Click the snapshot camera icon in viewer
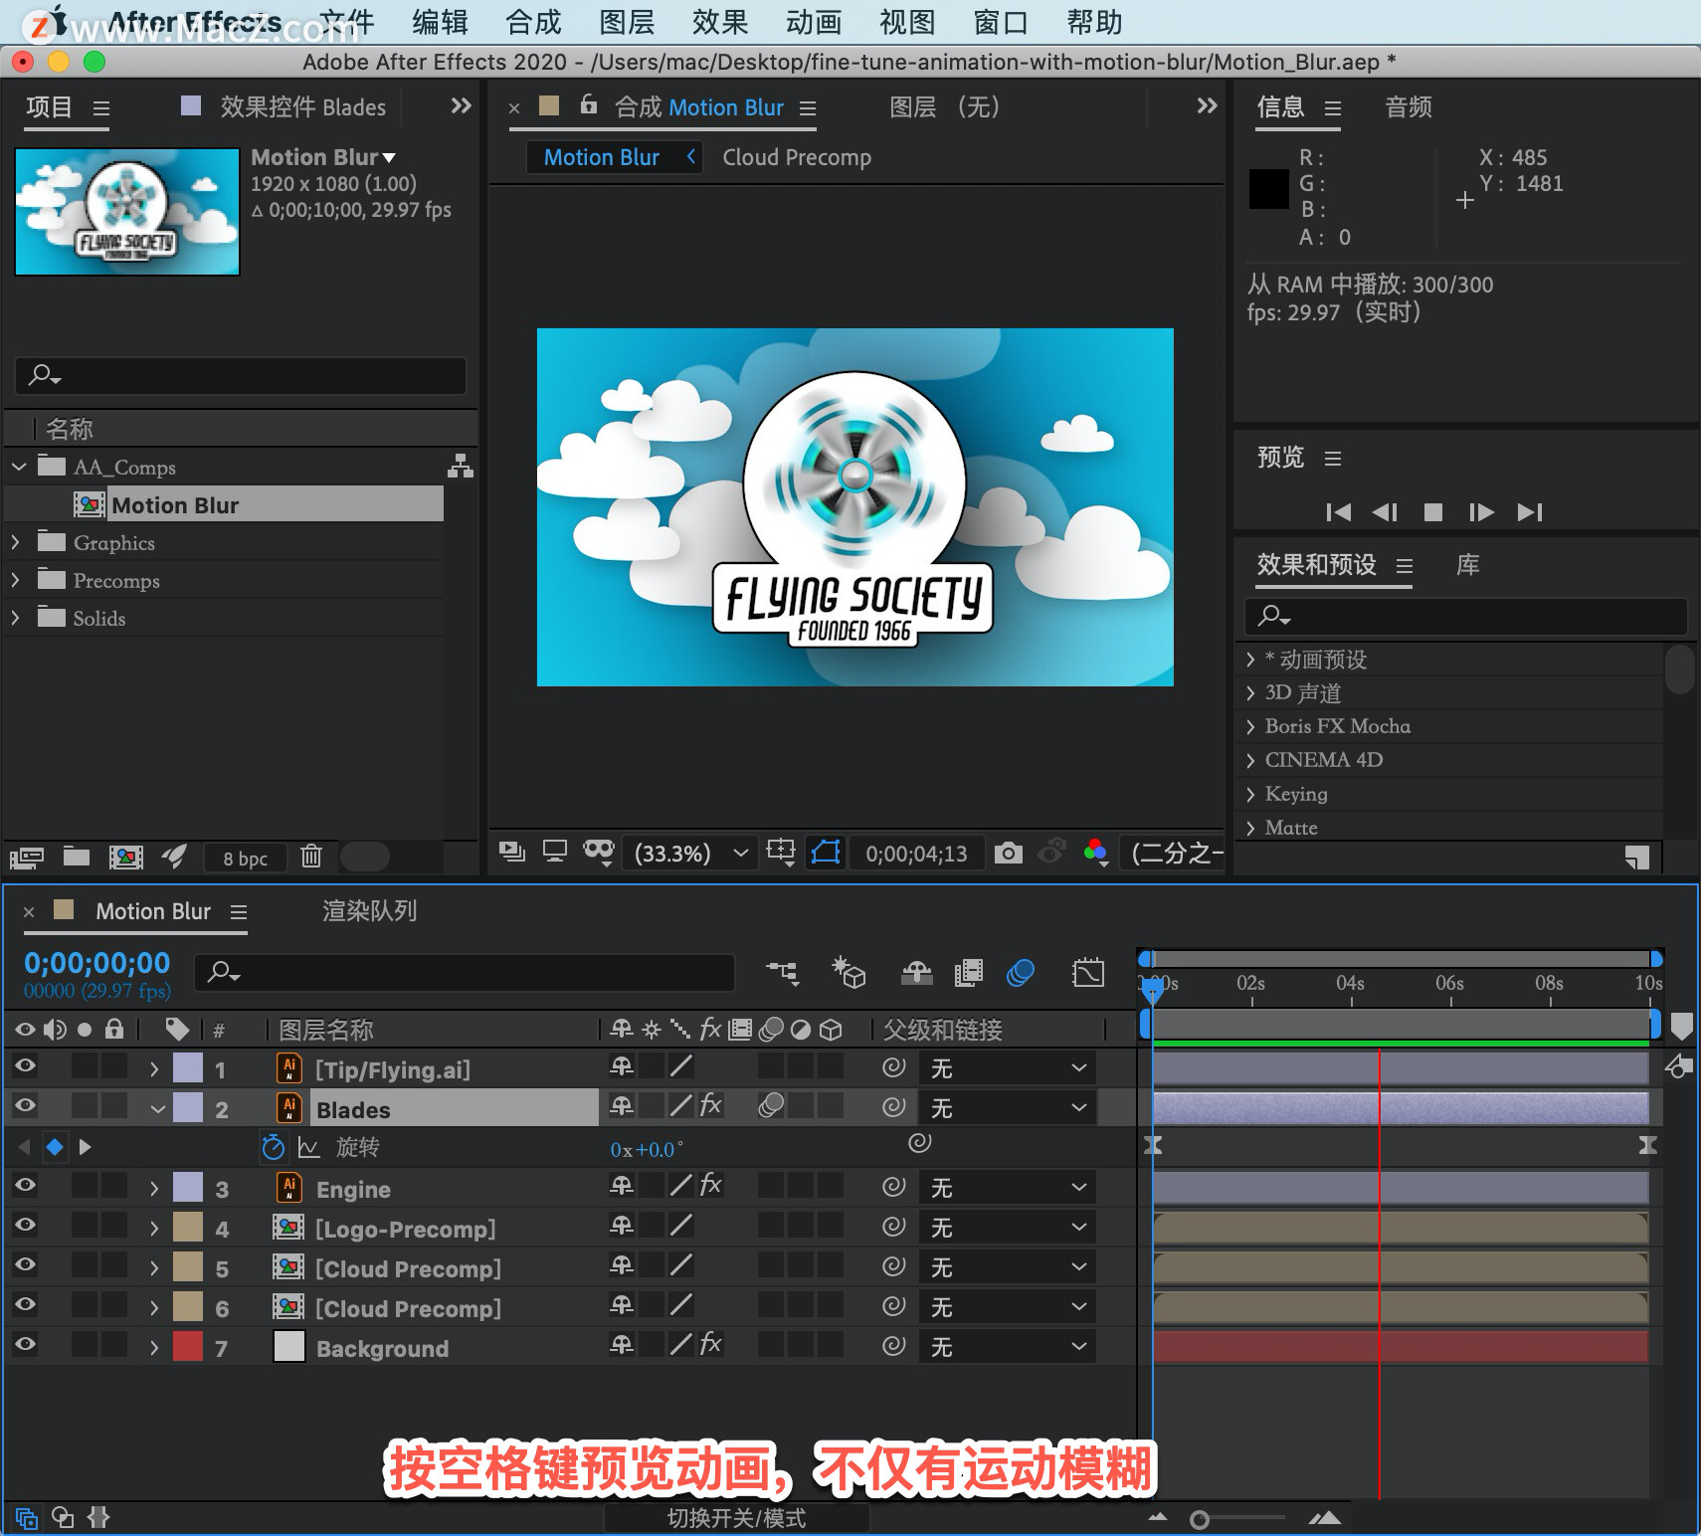This screenshot has width=1701, height=1536. click(1009, 853)
